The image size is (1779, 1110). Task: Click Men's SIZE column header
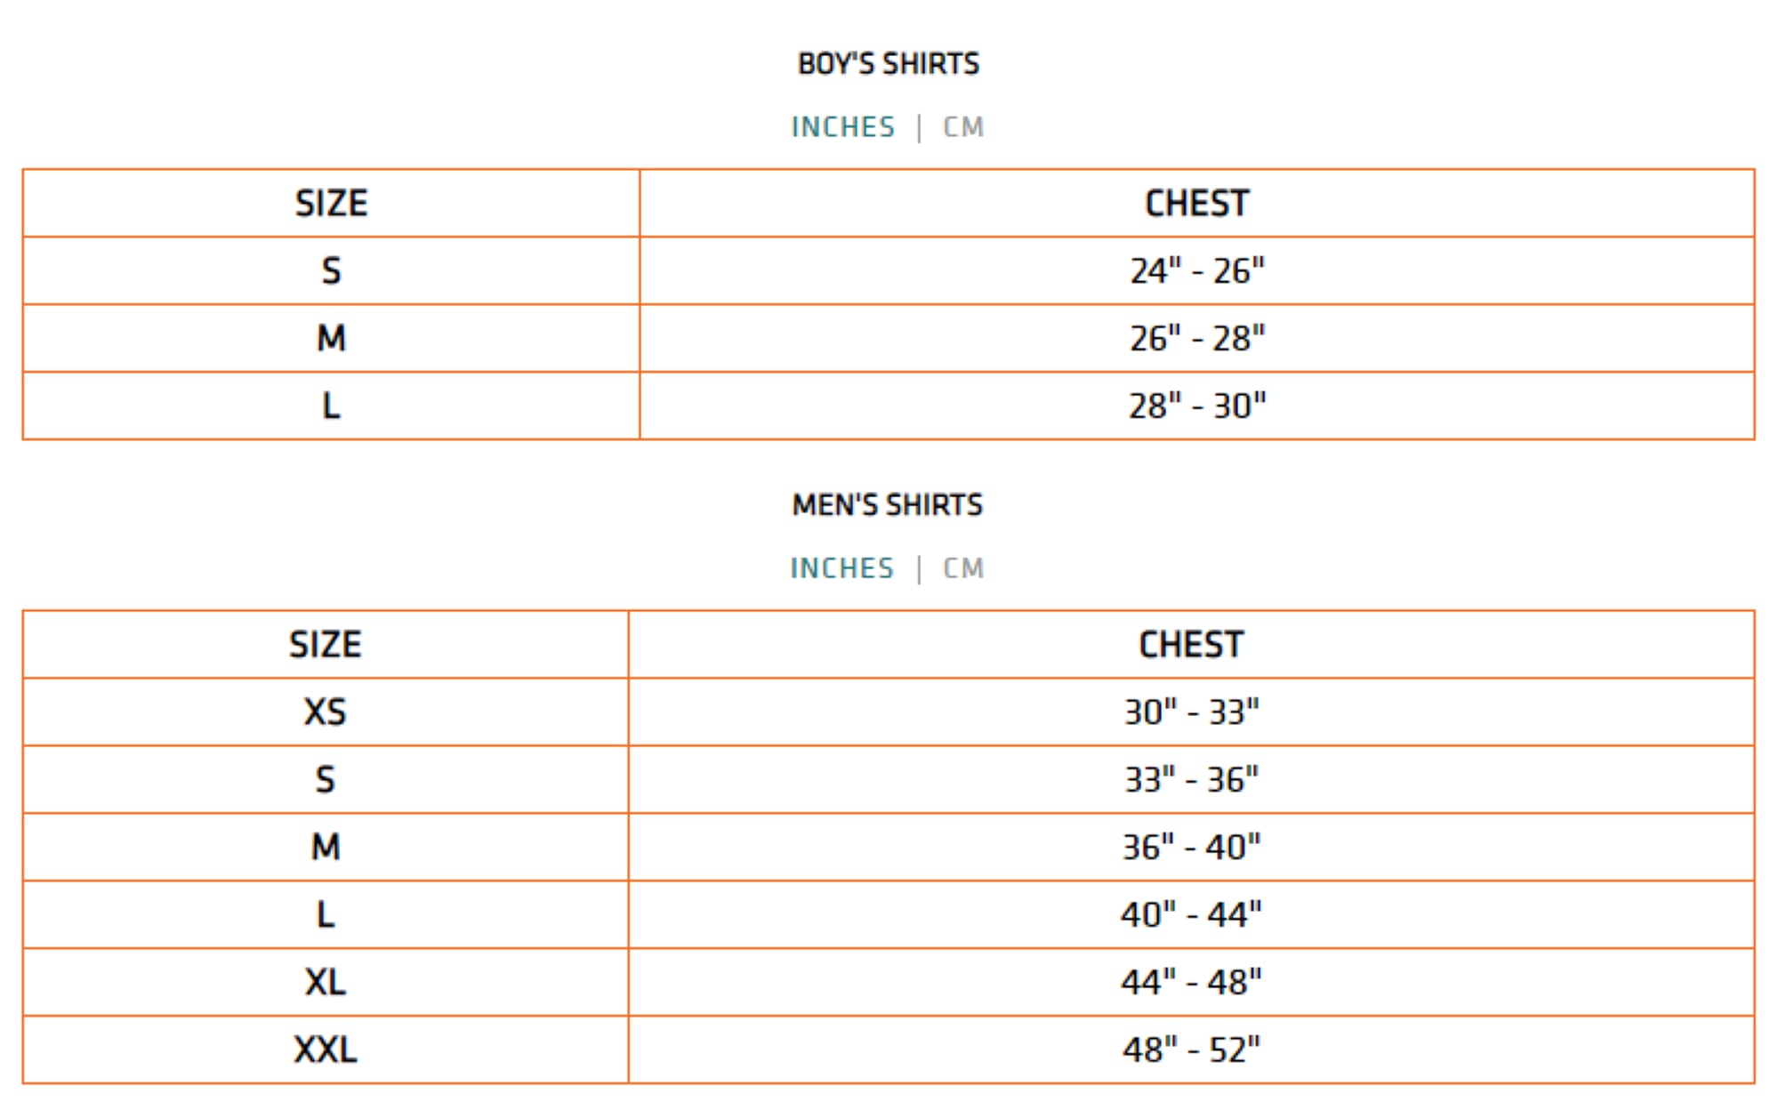coord(326,645)
